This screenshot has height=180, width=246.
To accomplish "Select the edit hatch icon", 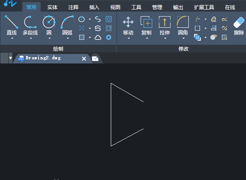I will [225, 37].
